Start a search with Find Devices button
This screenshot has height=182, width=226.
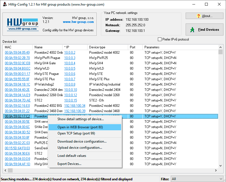tap(204, 29)
